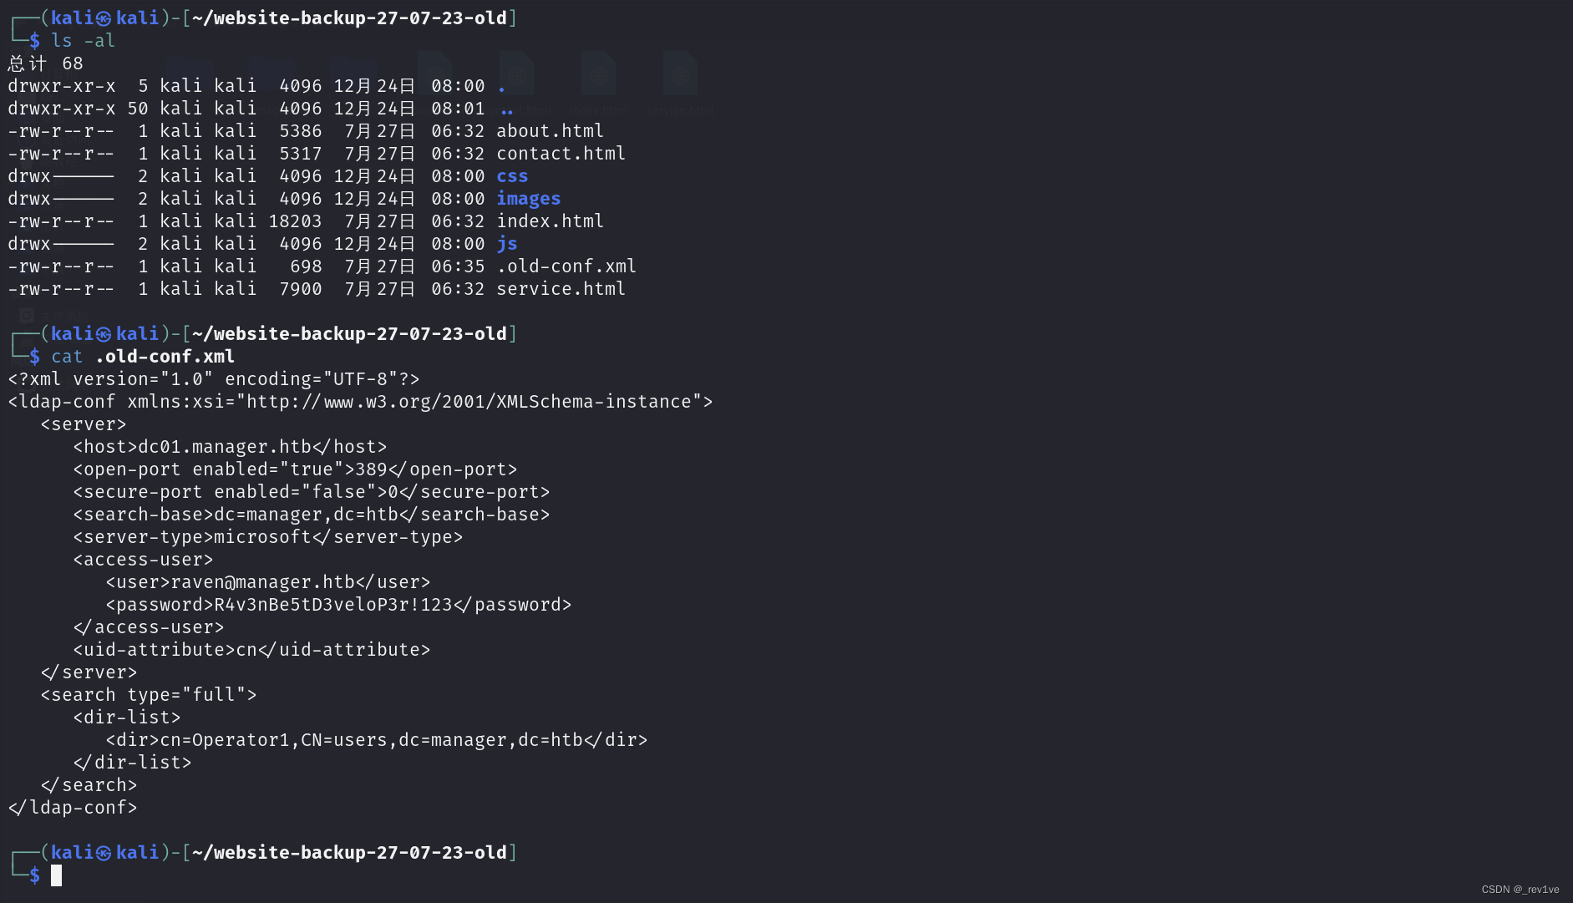Viewport: 1573px width, 903px height.
Task: Select the images directory name
Action: coord(528,199)
